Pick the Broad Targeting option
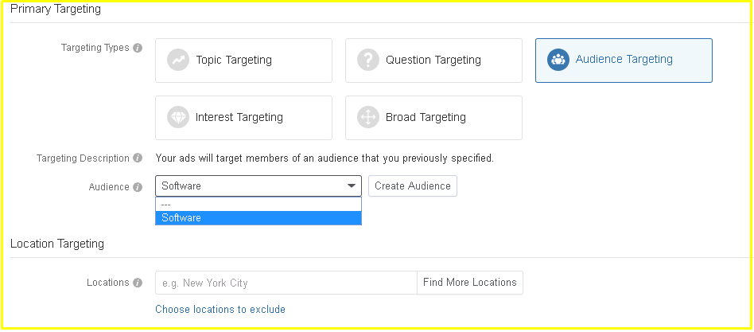754x332 pixels. (x=433, y=118)
